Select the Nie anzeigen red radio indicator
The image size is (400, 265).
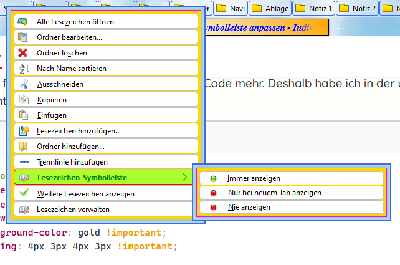[x=213, y=207]
